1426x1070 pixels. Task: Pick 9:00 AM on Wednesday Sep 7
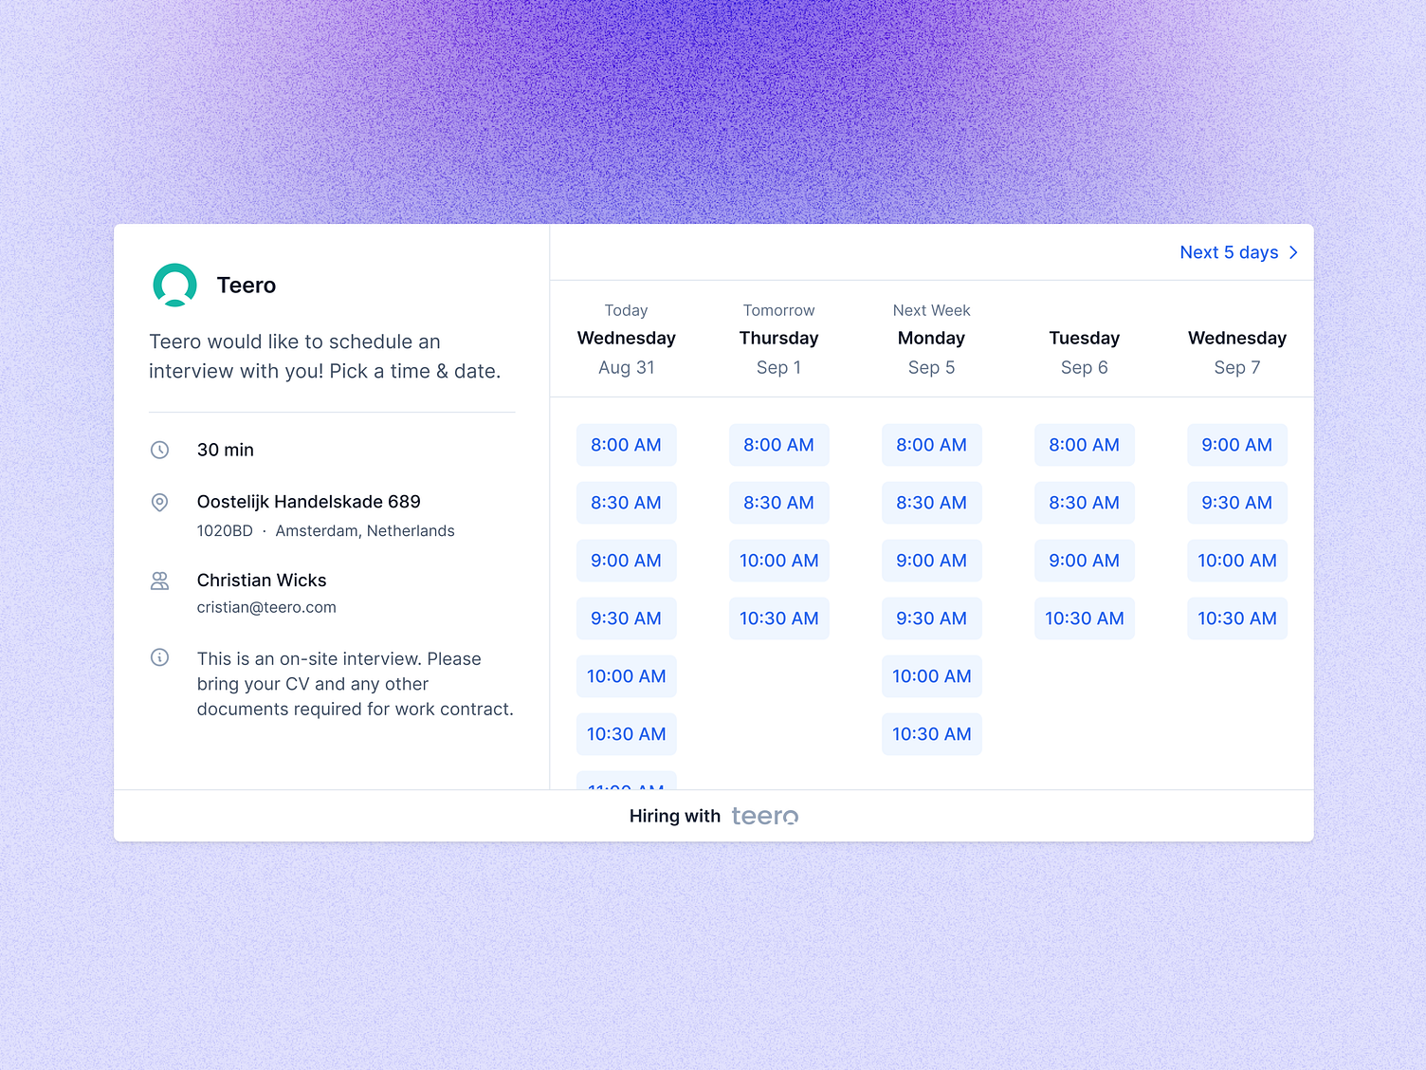tap(1236, 444)
